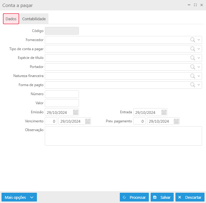Click the Número input field
Image resolution: width=206 pixels, height=203 pixels.
(x=62, y=94)
